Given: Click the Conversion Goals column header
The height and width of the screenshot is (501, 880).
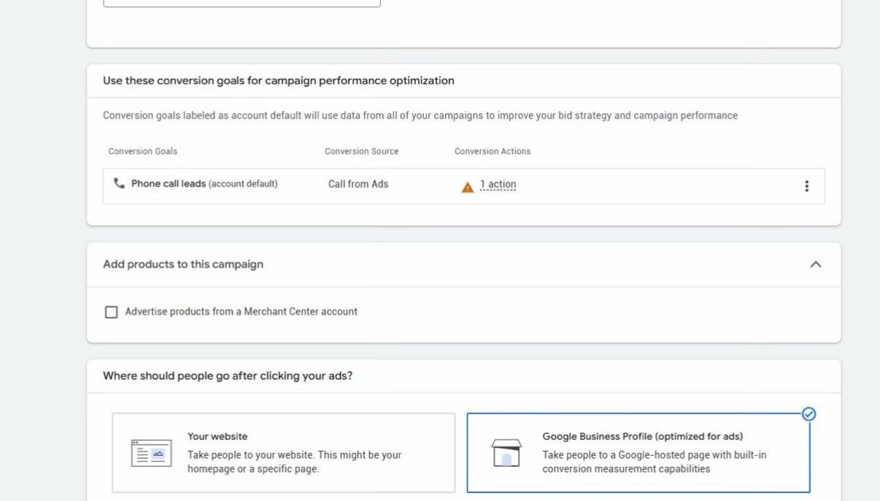Looking at the screenshot, I should (x=143, y=152).
